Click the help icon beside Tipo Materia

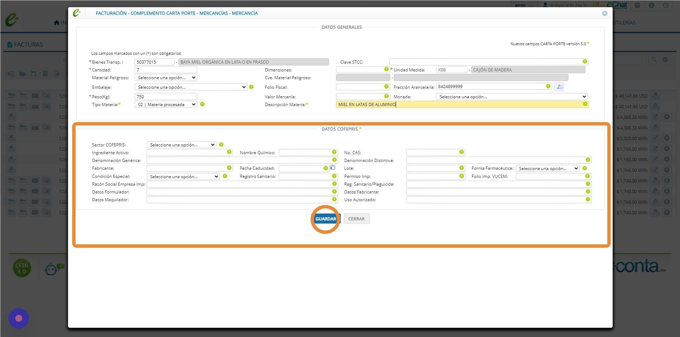click(x=202, y=104)
